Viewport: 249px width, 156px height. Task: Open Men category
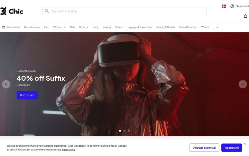(47, 27)
